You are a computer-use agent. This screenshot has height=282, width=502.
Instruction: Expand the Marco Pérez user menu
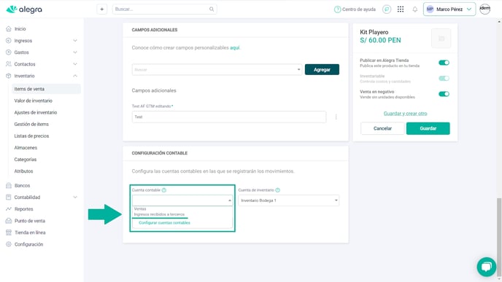click(x=449, y=9)
